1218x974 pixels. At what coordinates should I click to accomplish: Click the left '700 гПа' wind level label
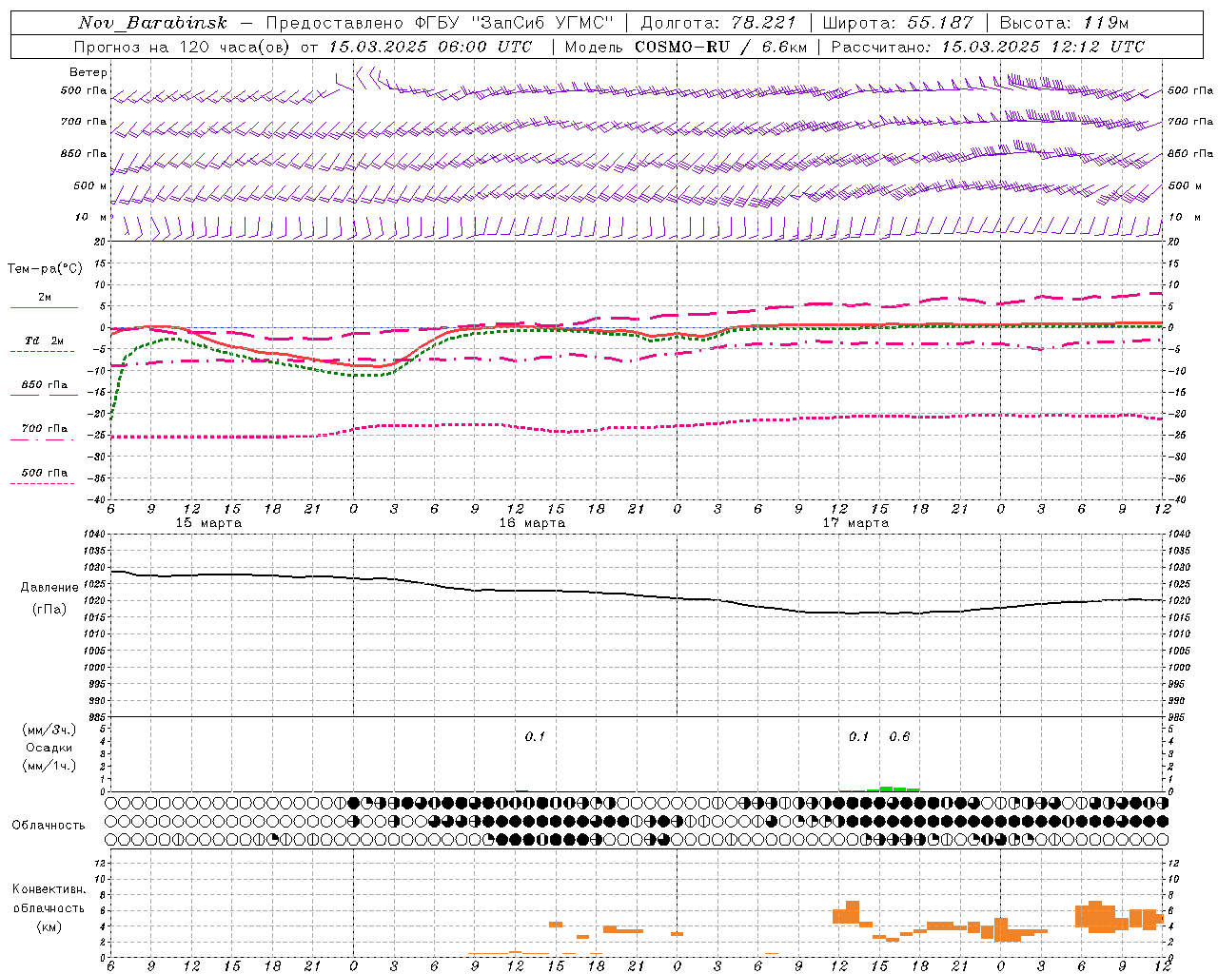click(84, 122)
